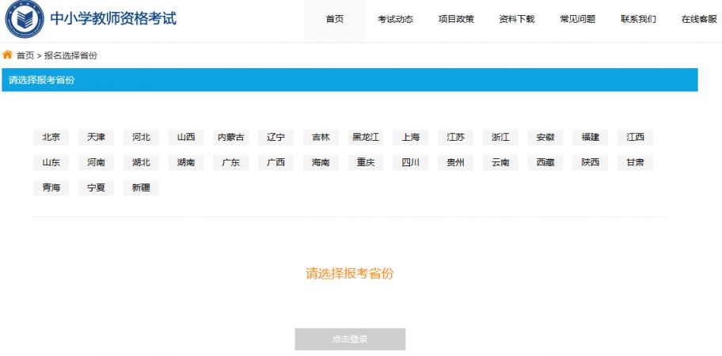The image size is (722, 356).
Task: Select the 北京 province button
Action: [51, 137]
